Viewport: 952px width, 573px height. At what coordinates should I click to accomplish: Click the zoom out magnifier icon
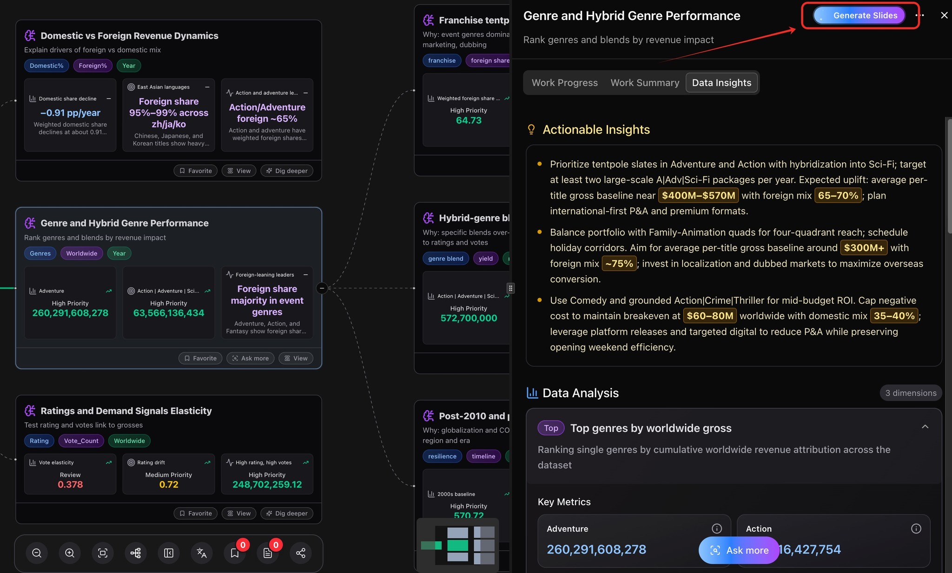click(37, 553)
